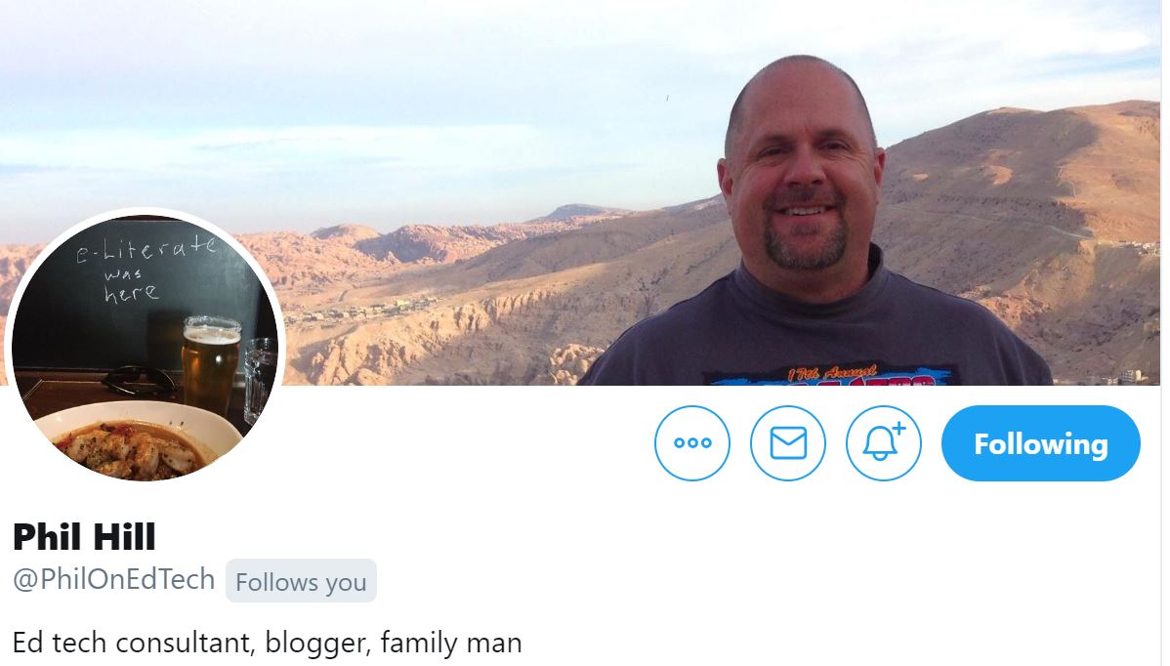Turn on notifications with the bell icon
This screenshot has width=1170, height=666.
point(884,443)
